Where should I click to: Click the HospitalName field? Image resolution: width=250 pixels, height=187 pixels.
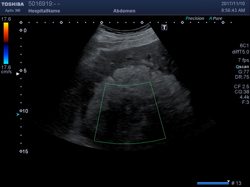44,11
